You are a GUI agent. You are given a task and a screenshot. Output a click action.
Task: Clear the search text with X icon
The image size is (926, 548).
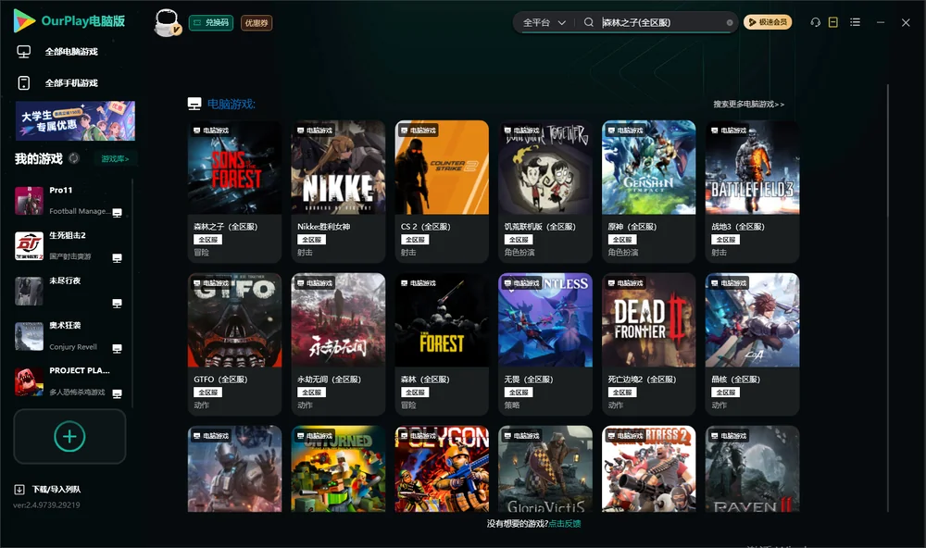(x=730, y=22)
